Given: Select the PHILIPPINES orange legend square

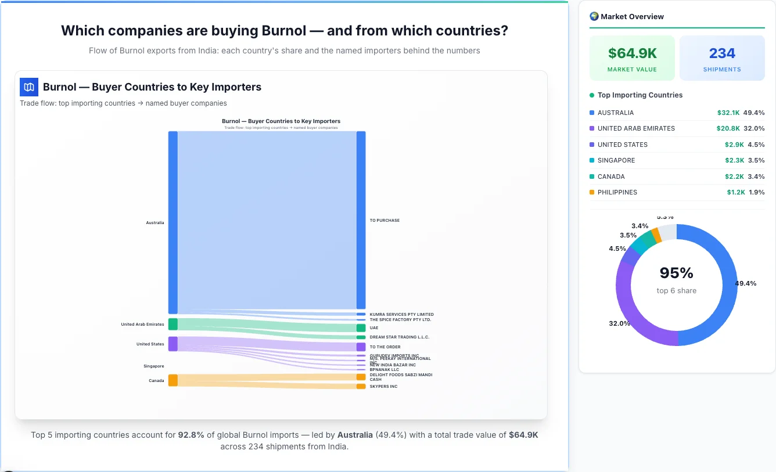Looking at the screenshot, I should [x=592, y=192].
